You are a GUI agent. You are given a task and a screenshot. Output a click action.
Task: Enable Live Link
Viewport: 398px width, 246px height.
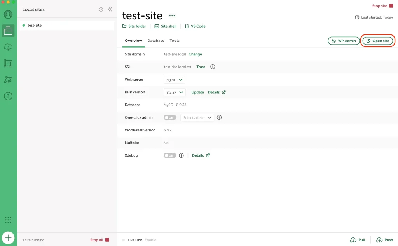pyautogui.click(x=150, y=240)
